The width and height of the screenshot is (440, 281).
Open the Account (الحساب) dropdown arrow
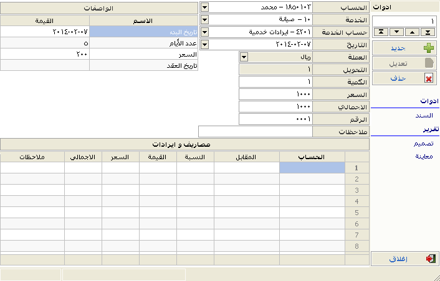tap(206, 7)
